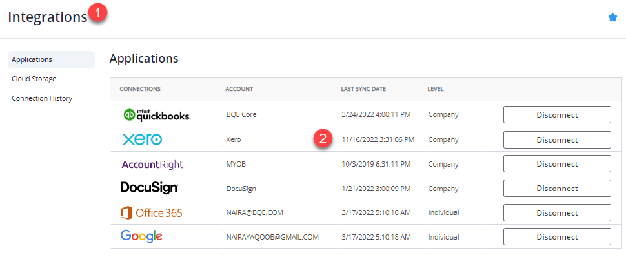626x257 pixels.
Task: Click sync date 1/21/2022 3:00:09 PM
Action: 376,189
